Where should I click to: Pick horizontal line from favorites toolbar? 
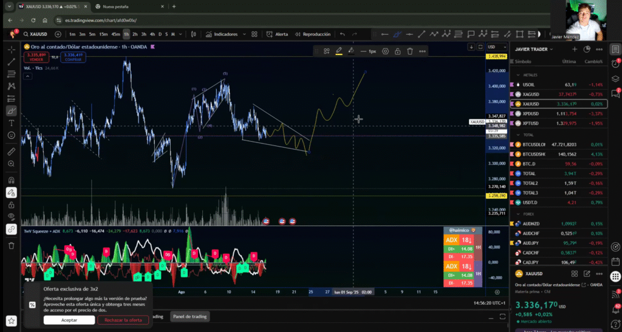tap(384, 35)
